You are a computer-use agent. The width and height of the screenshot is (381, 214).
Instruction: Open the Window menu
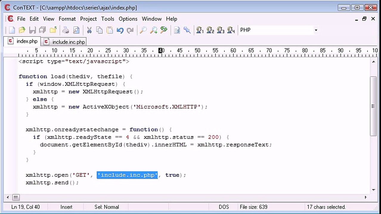pyautogui.click(x=151, y=19)
